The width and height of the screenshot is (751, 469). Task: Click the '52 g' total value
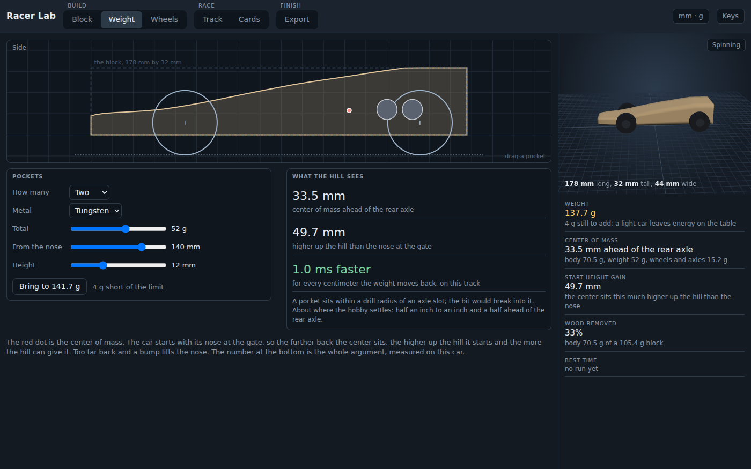pyautogui.click(x=179, y=229)
